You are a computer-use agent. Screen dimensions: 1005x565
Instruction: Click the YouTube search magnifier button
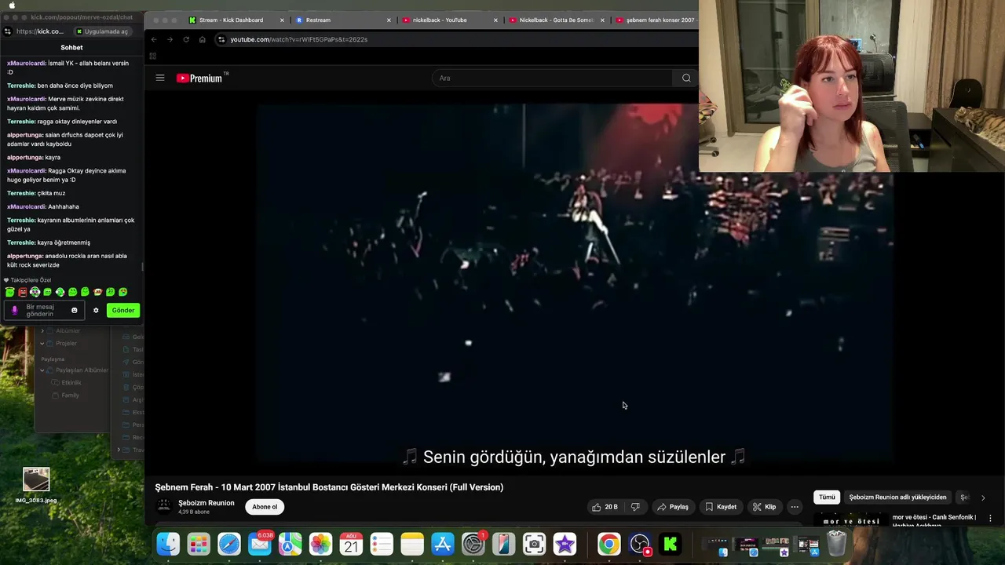pyautogui.click(x=686, y=78)
